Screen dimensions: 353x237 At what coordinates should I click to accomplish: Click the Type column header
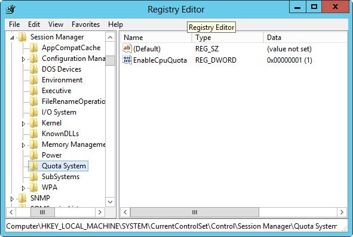tap(228, 38)
